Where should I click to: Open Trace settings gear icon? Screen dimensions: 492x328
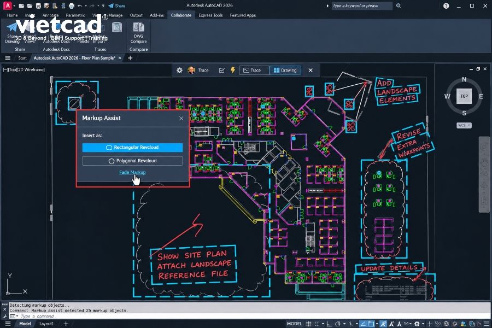tap(179, 71)
